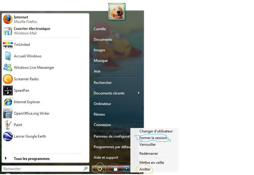Launch Internet Explorer
The image size is (254, 175).
tap(27, 102)
